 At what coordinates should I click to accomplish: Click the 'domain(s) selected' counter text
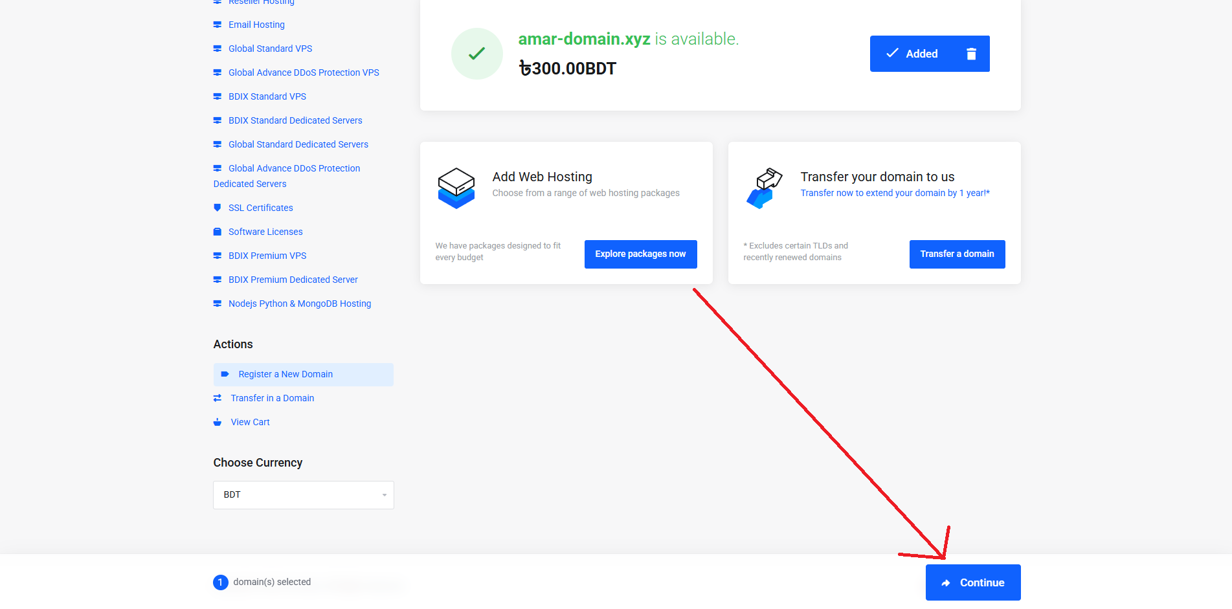click(x=272, y=582)
